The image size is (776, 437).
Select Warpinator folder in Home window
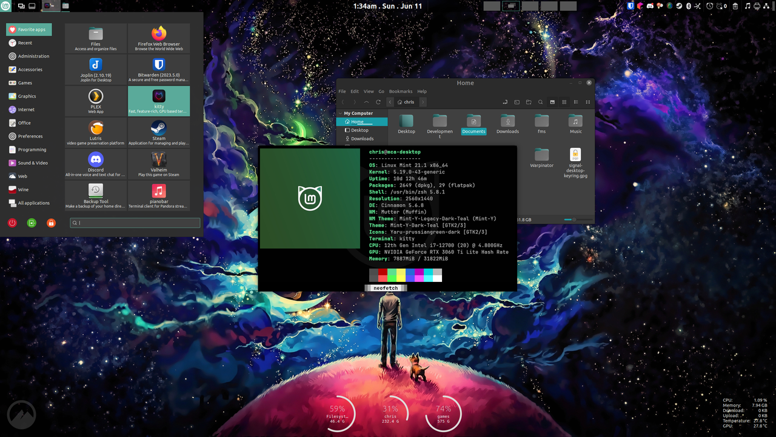click(x=541, y=158)
